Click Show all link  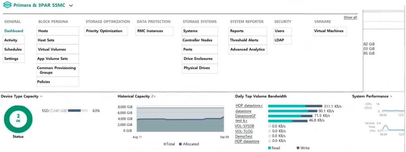[350, 17]
